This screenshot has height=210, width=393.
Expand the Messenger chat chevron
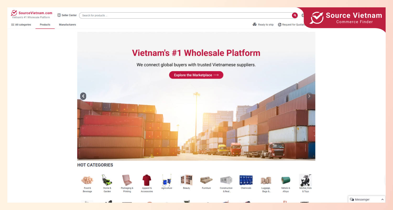point(383,199)
